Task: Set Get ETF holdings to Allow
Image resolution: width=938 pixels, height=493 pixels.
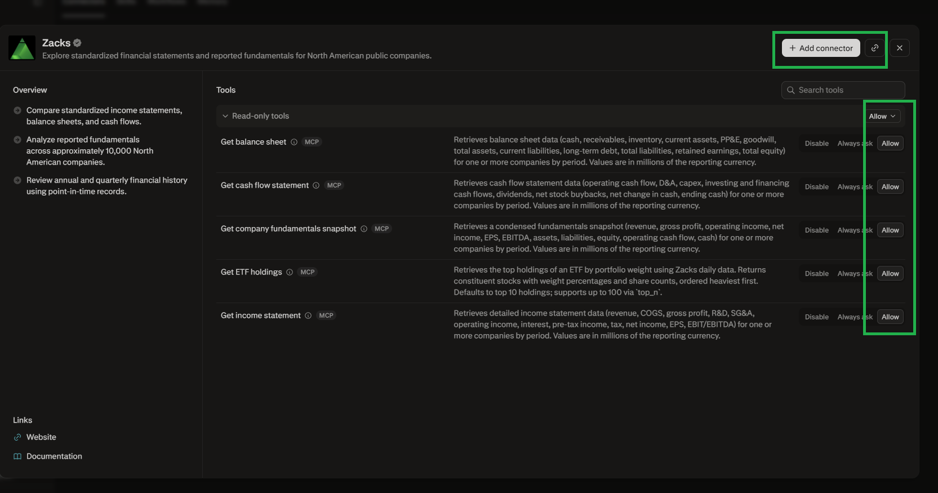Action: click(x=890, y=274)
